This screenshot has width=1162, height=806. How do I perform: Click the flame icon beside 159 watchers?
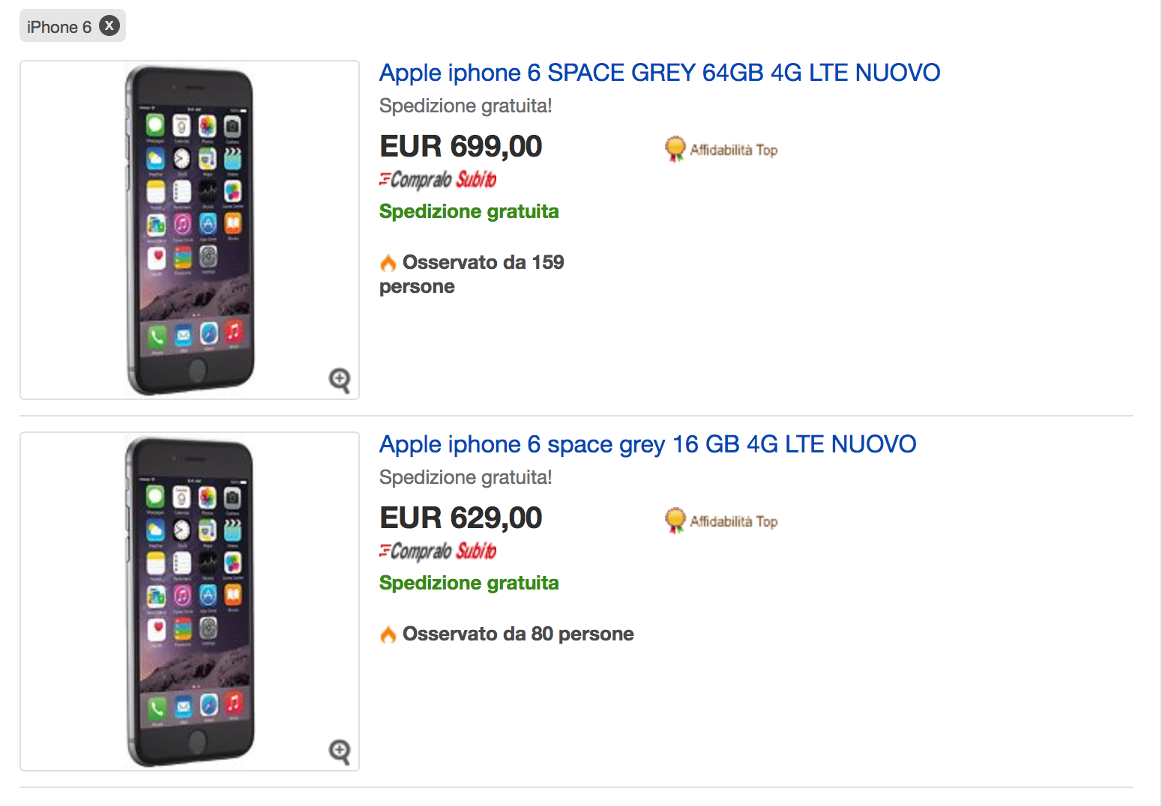point(388,263)
